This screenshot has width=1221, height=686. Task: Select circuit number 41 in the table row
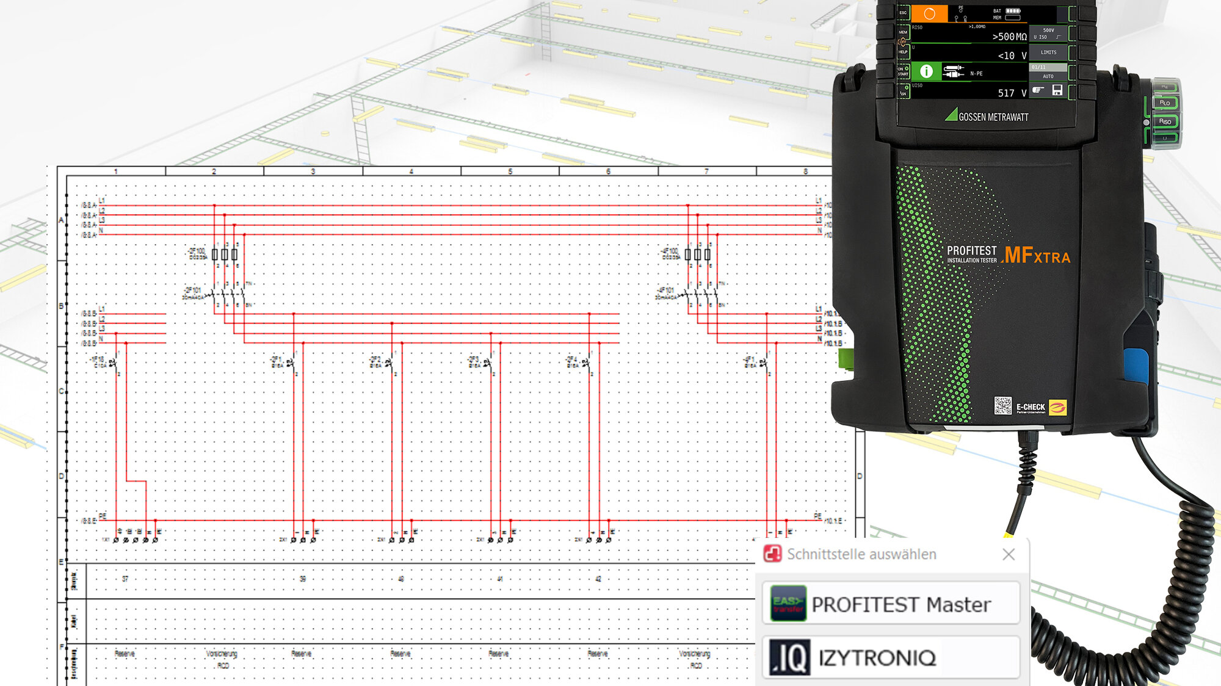[500, 579]
